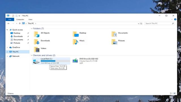Click the New folder quick access toolbar icon
This screenshot has height=102, width=181.
click(x=16, y=16)
